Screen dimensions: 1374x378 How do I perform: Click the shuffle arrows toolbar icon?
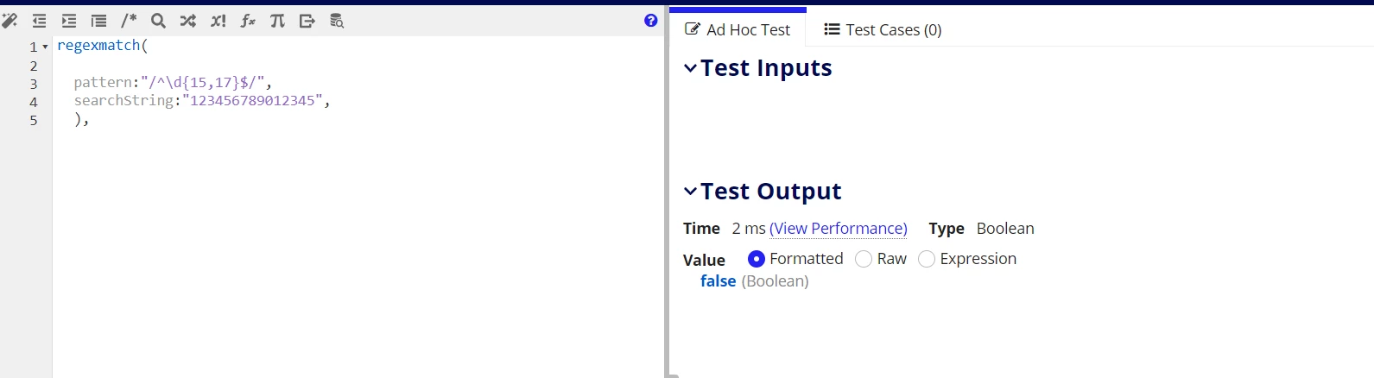click(187, 21)
